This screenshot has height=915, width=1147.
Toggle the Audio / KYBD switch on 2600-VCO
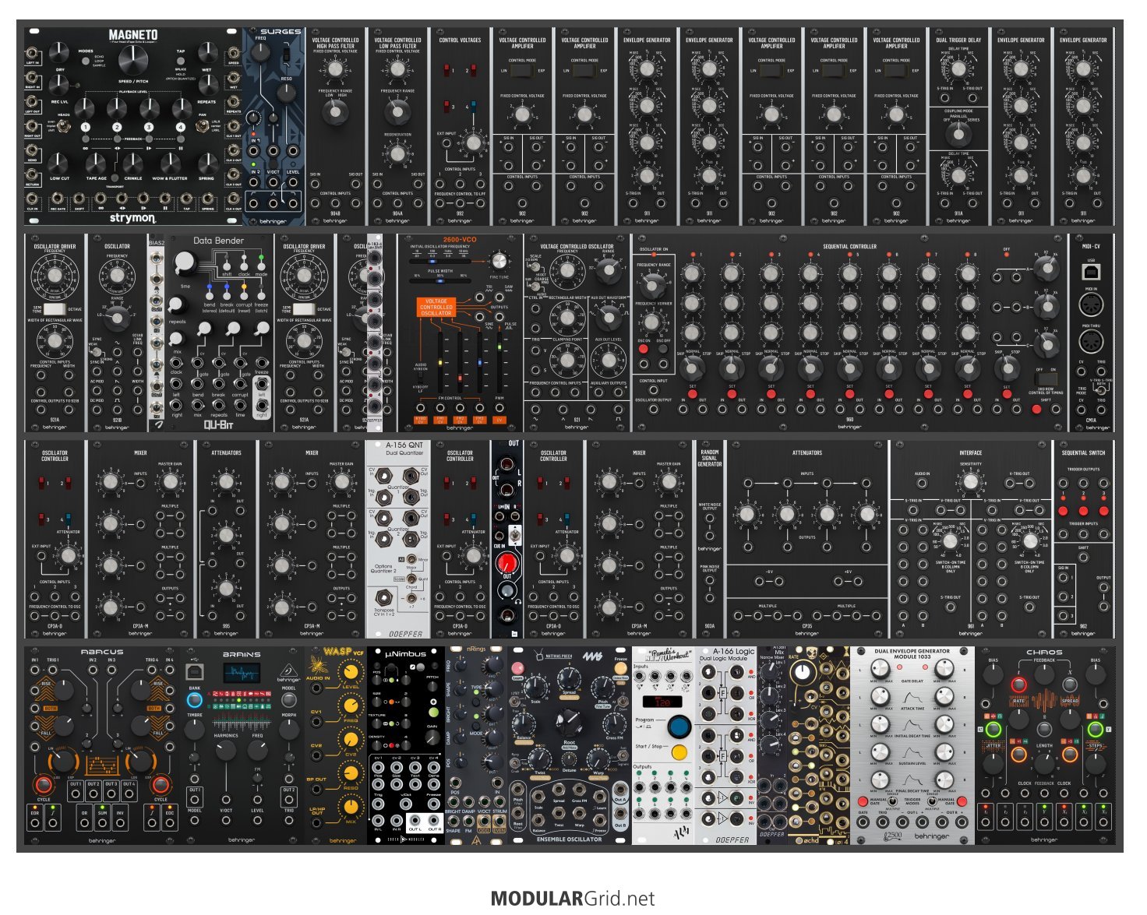point(422,378)
